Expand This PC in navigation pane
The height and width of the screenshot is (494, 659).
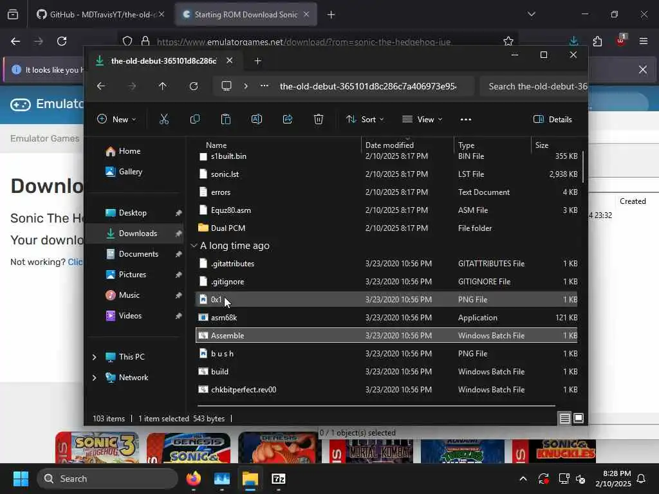(95, 357)
